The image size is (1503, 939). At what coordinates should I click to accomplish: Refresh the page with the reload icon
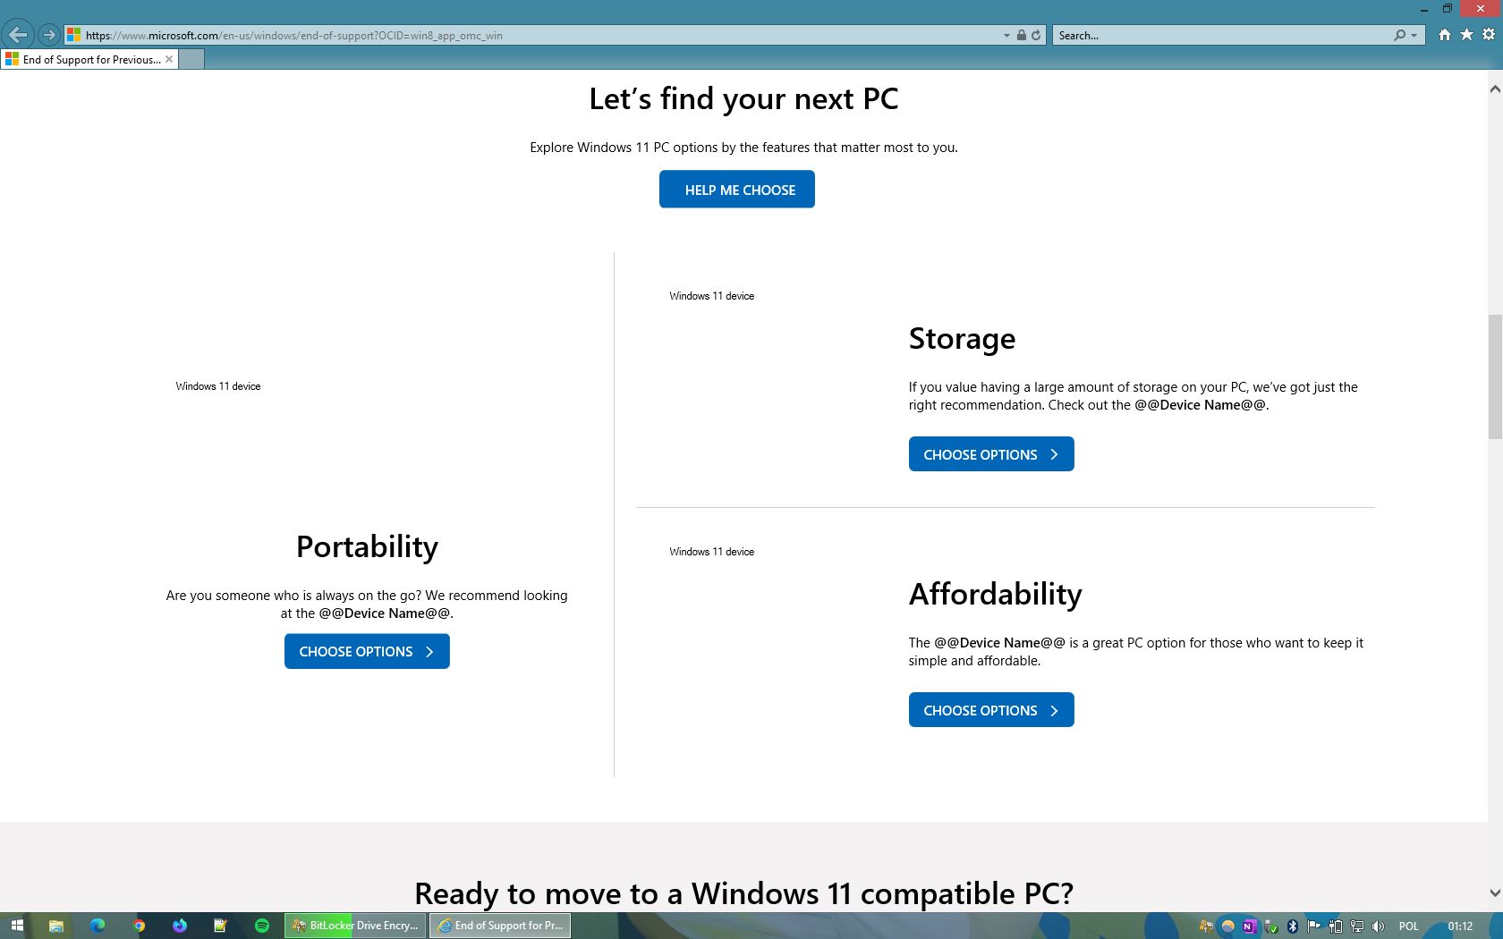pyautogui.click(x=1036, y=36)
